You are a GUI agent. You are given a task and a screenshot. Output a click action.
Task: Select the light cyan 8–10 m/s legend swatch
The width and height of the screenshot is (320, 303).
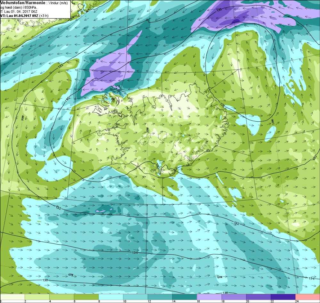111,297
